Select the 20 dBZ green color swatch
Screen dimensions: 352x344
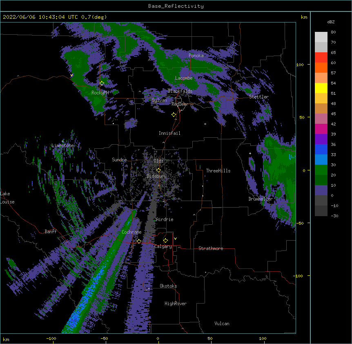coord(321,180)
